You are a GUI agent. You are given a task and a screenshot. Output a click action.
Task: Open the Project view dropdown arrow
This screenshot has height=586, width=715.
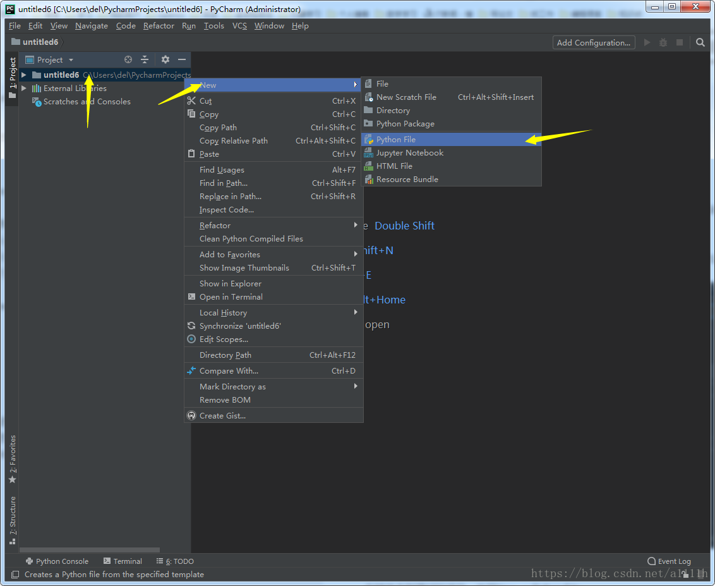click(71, 60)
